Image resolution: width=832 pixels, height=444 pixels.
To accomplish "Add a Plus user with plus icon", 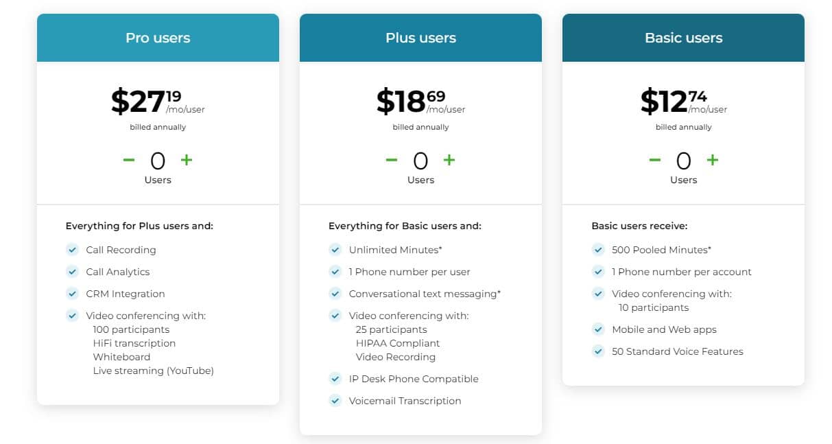I will point(449,160).
